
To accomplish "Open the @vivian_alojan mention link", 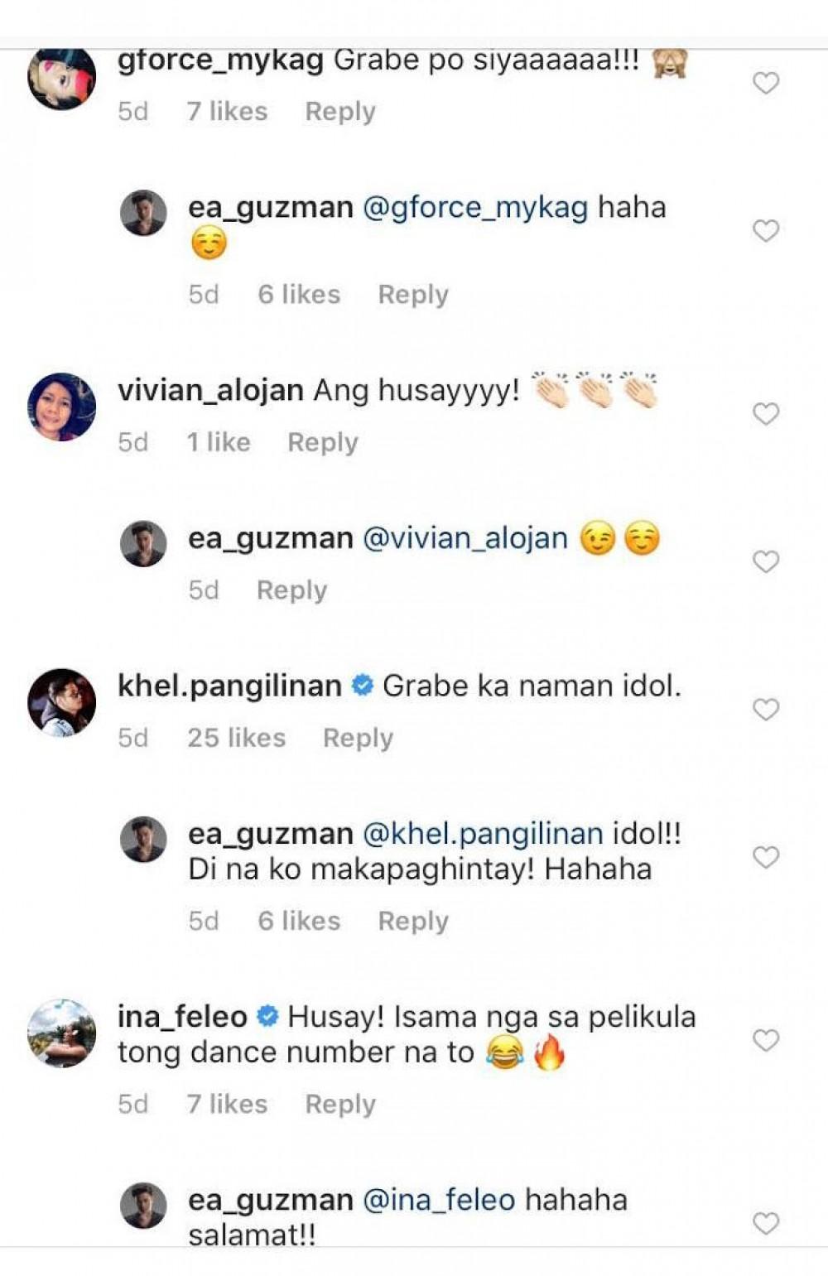I will tap(465, 539).
